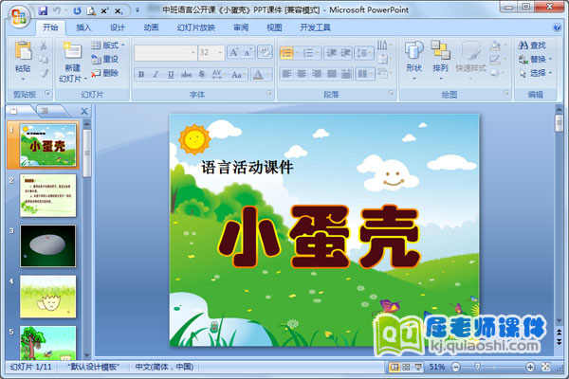This screenshot has width=569, height=379.
Task: Change text direction
Action: 383,45
